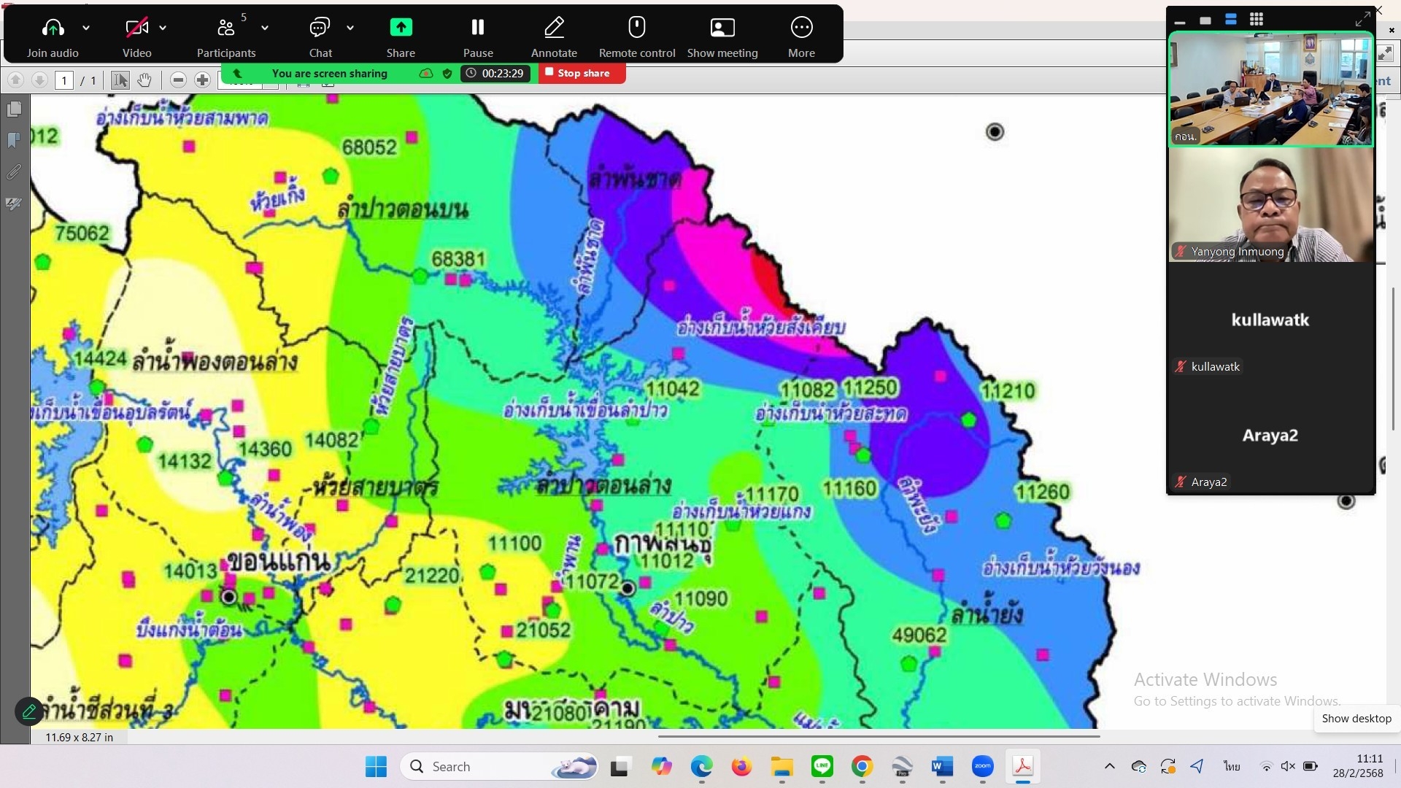The width and height of the screenshot is (1401, 788).
Task: Click the Remote control icon
Action: (636, 28)
